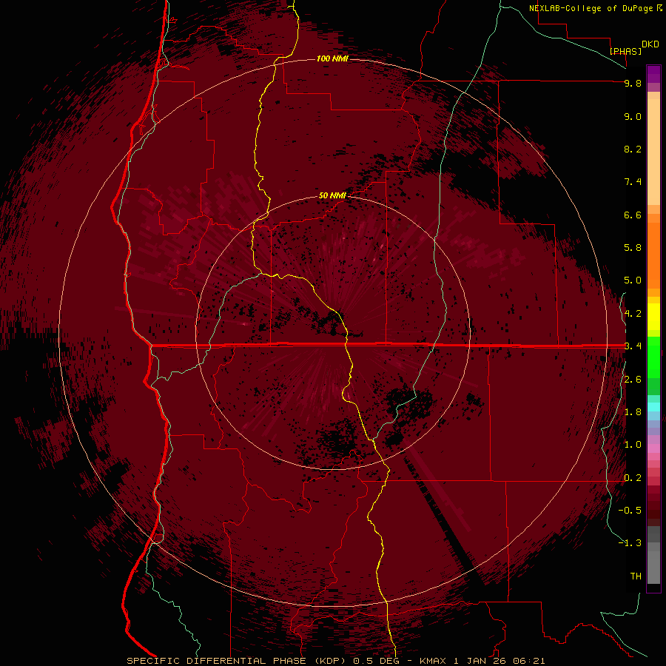Click the yellow segment of color bar

653,317
